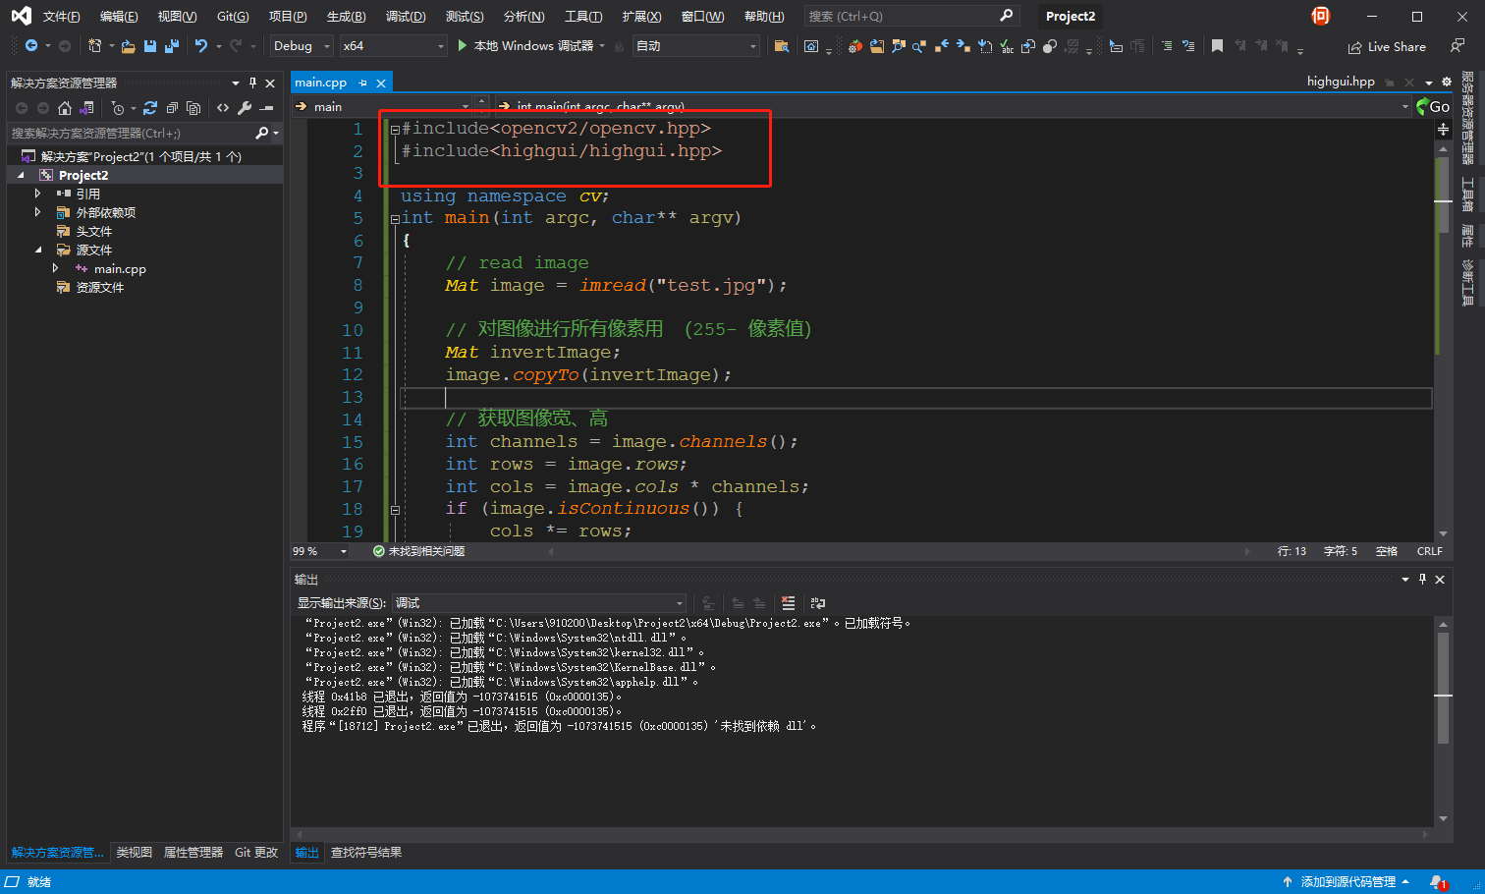The width and height of the screenshot is (1485, 894).
Task: Click Collapse All icon in Solution Explorer
Action: tap(172, 108)
